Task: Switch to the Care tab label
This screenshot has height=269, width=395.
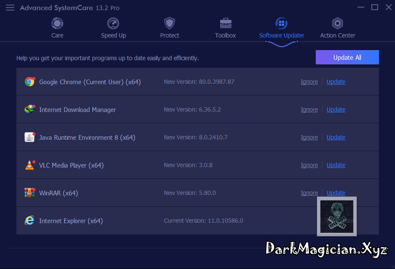Action: click(x=57, y=35)
